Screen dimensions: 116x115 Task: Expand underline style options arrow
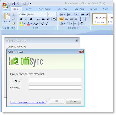point(35,19)
